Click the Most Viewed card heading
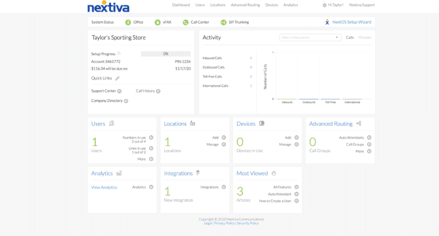 click(252, 173)
